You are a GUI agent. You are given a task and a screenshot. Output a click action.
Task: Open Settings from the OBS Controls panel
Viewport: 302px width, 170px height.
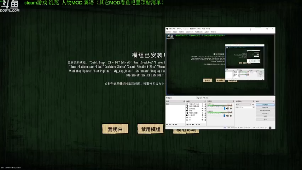(x=265, y=116)
